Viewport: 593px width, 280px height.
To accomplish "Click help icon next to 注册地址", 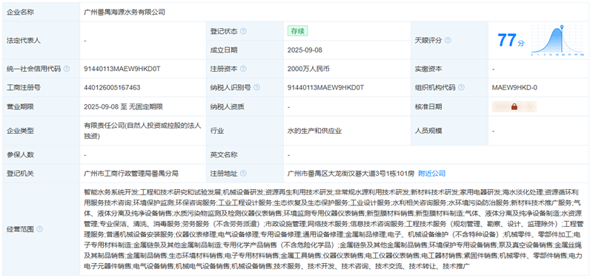I will click(x=243, y=174).
